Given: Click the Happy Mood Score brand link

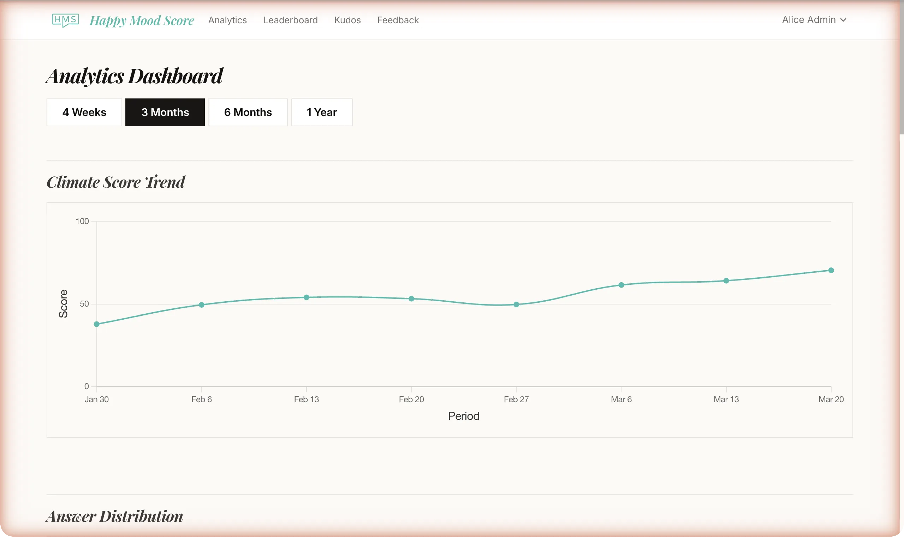Looking at the screenshot, I should pyautogui.click(x=142, y=20).
